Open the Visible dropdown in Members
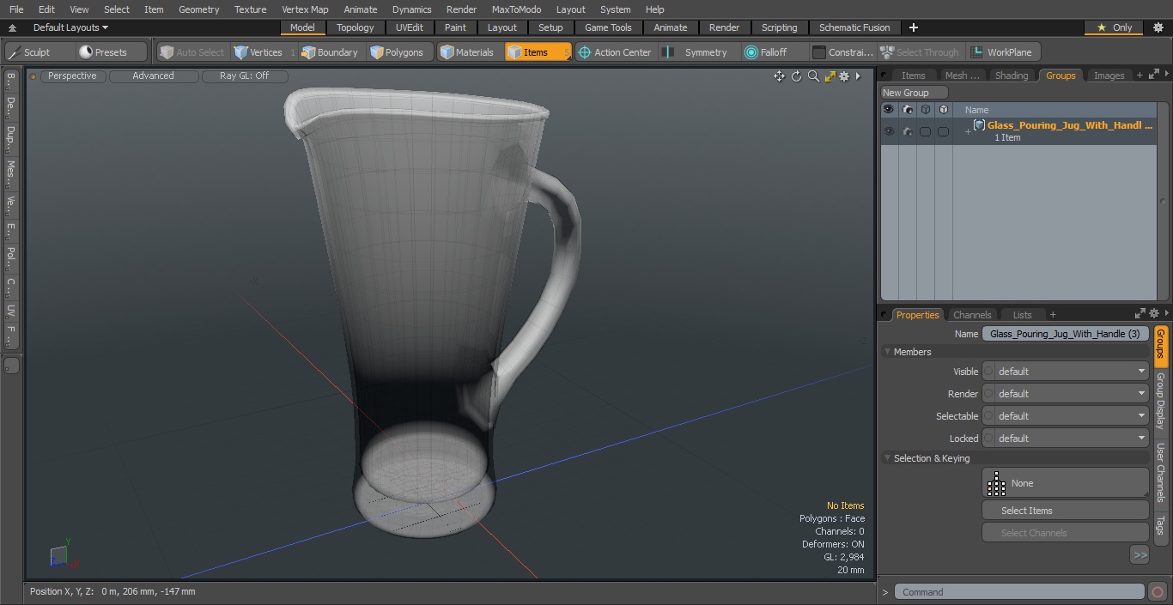Image resolution: width=1173 pixels, height=605 pixels. point(1065,372)
